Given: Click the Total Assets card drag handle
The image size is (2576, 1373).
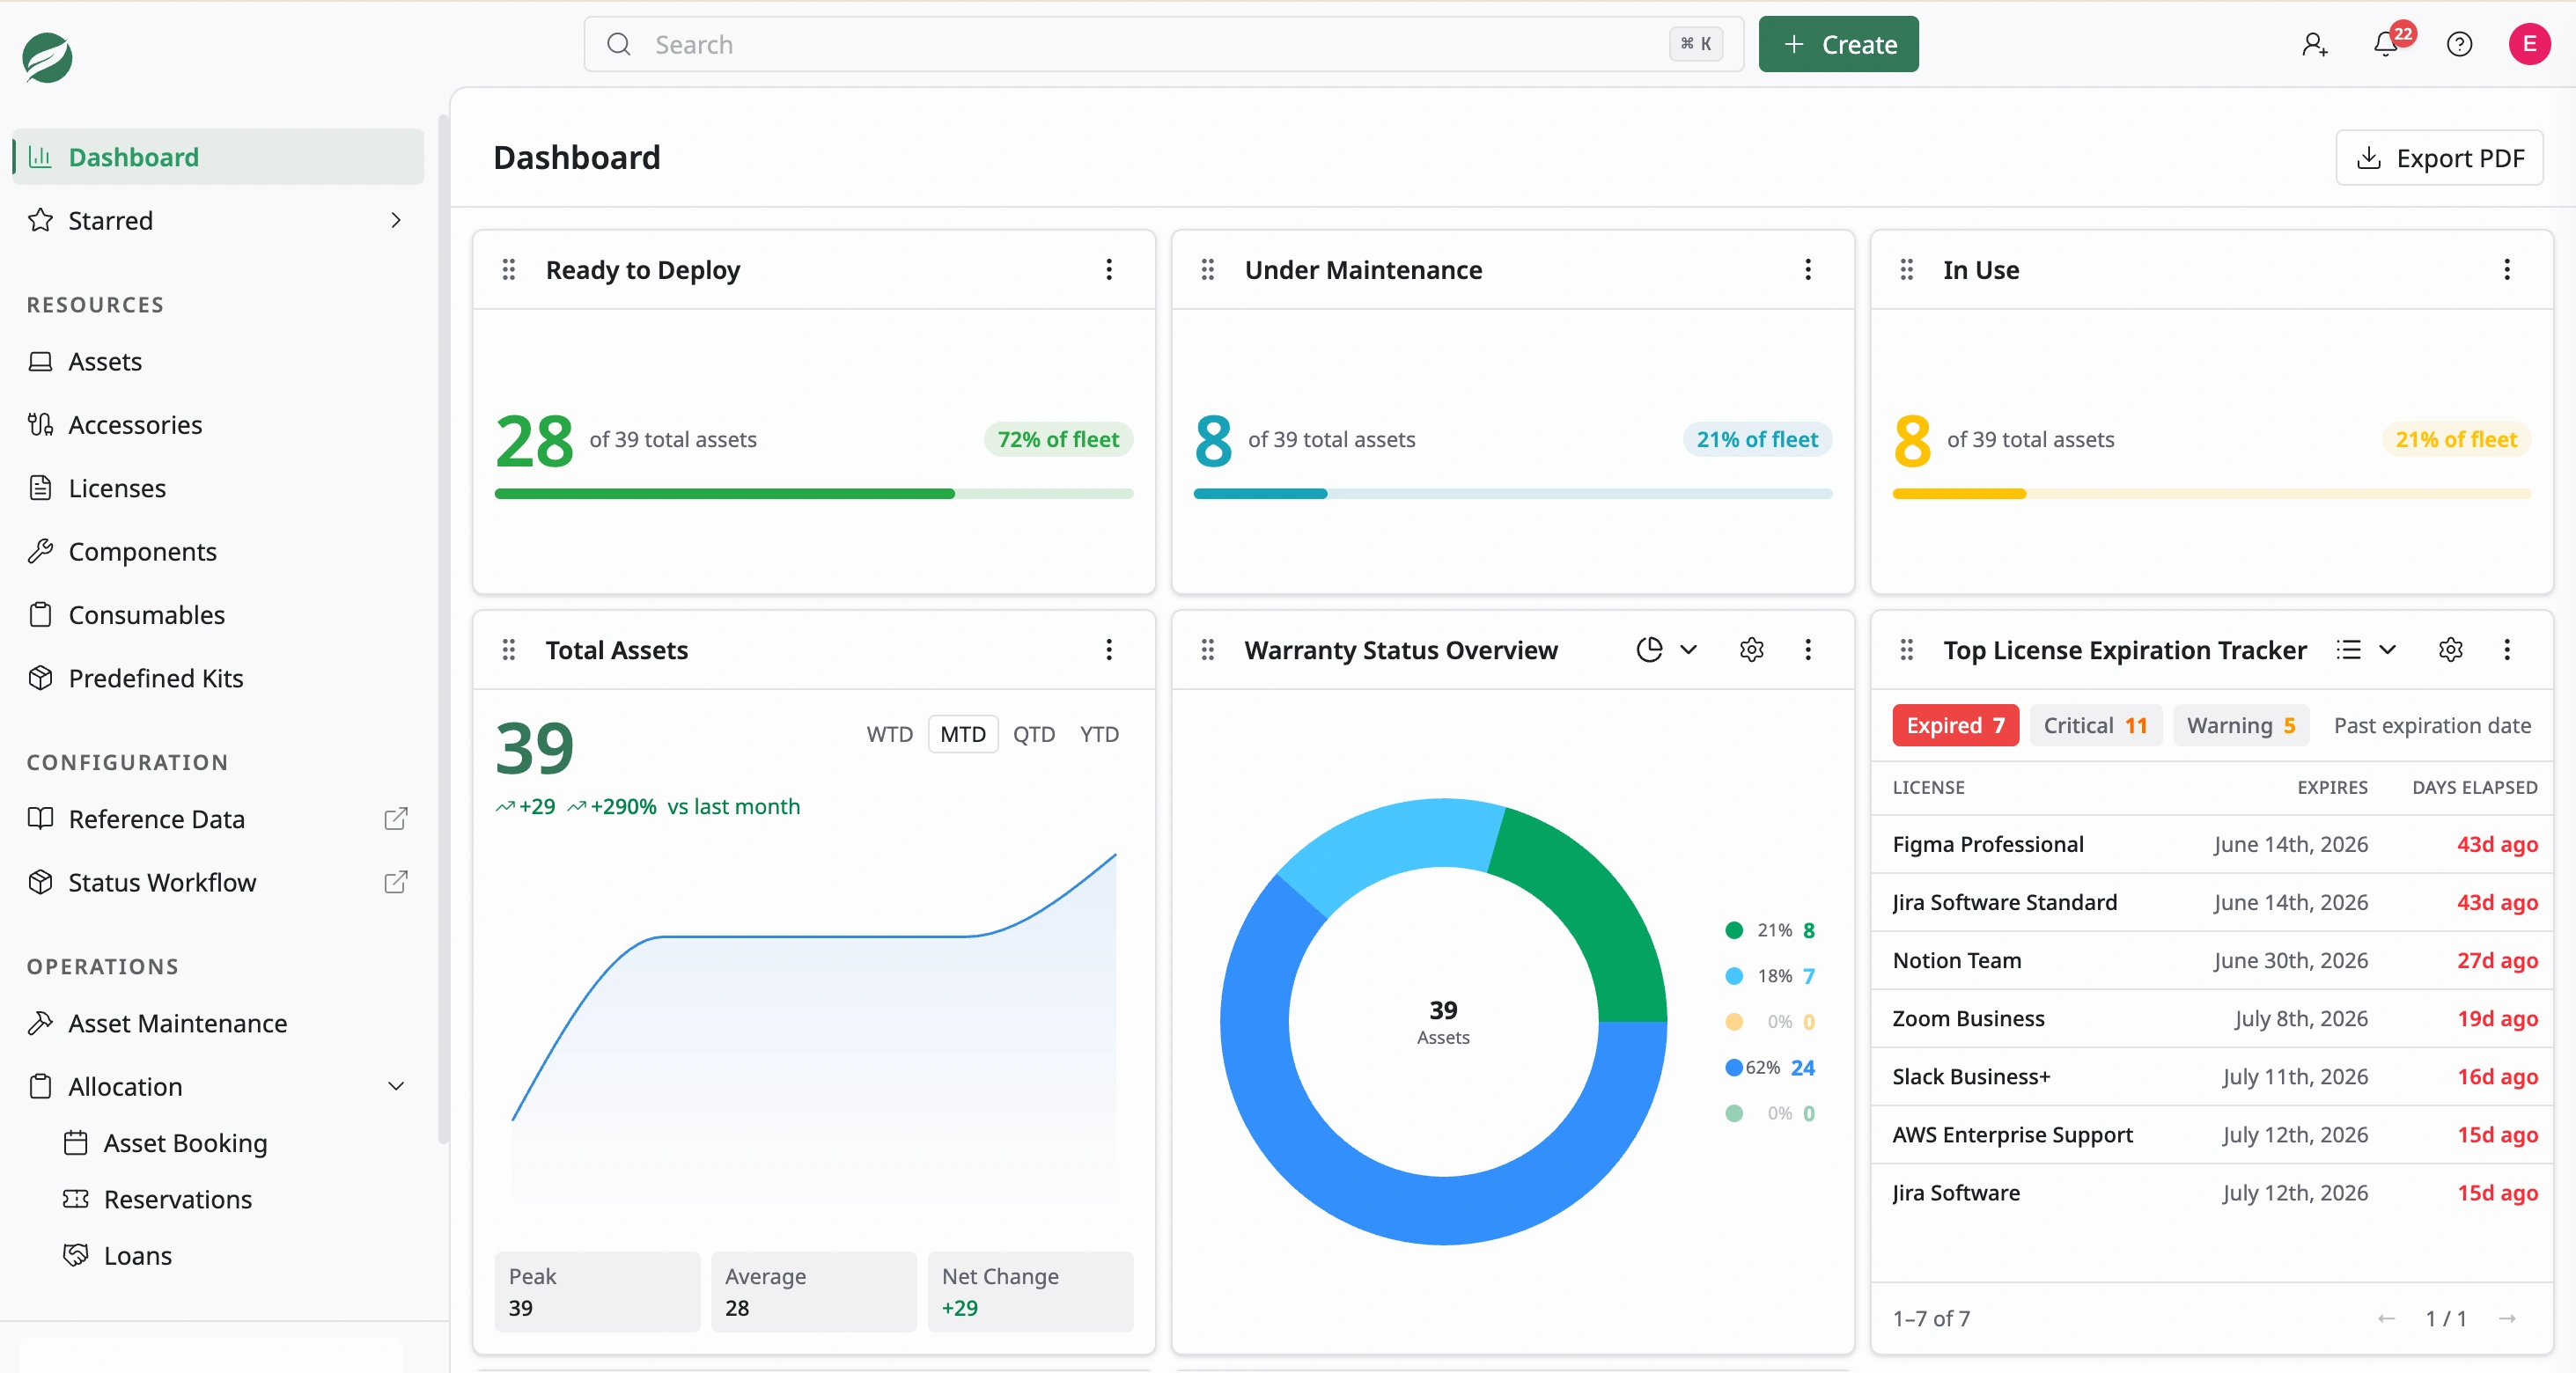Looking at the screenshot, I should point(509,650).
